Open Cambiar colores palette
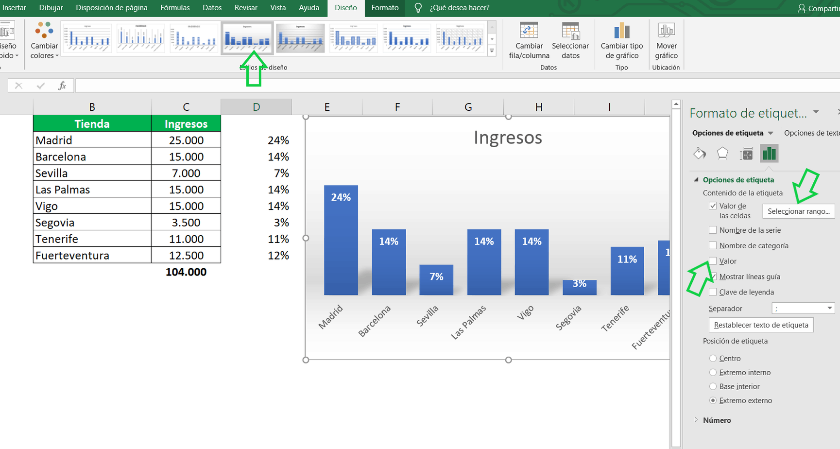Screen dimensions: 840x449 [44, 41]
